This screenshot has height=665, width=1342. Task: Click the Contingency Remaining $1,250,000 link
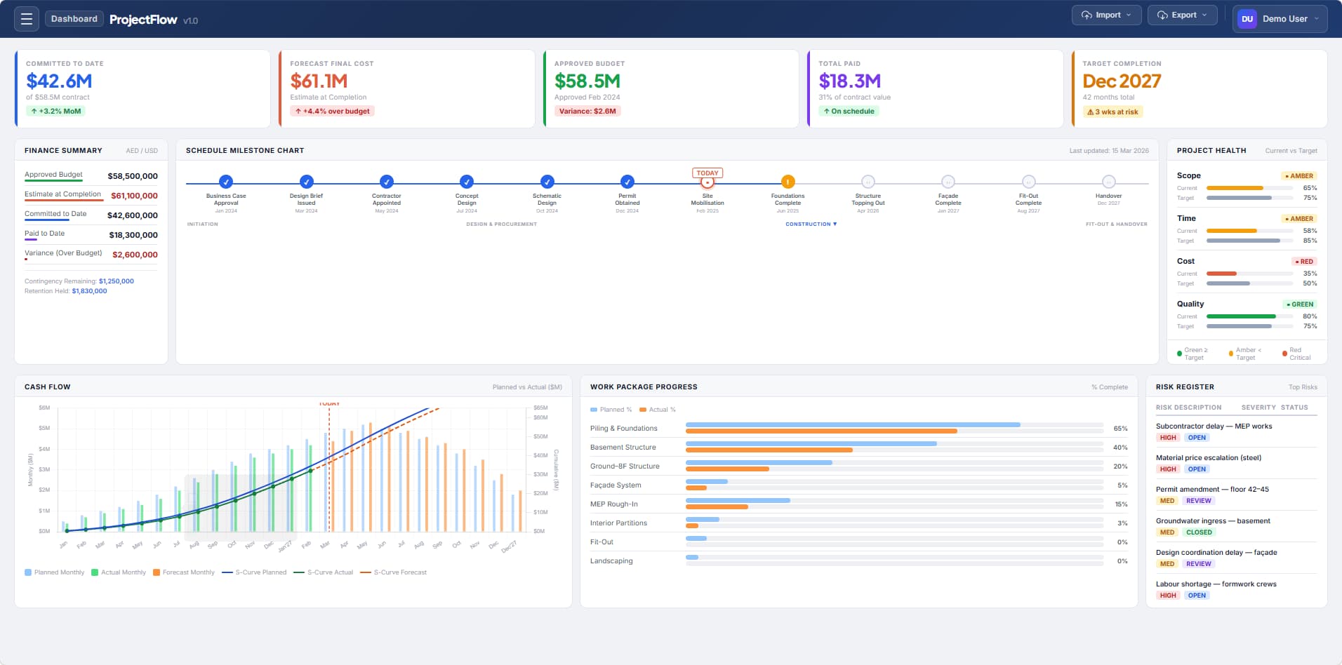[x=116, y=281]
